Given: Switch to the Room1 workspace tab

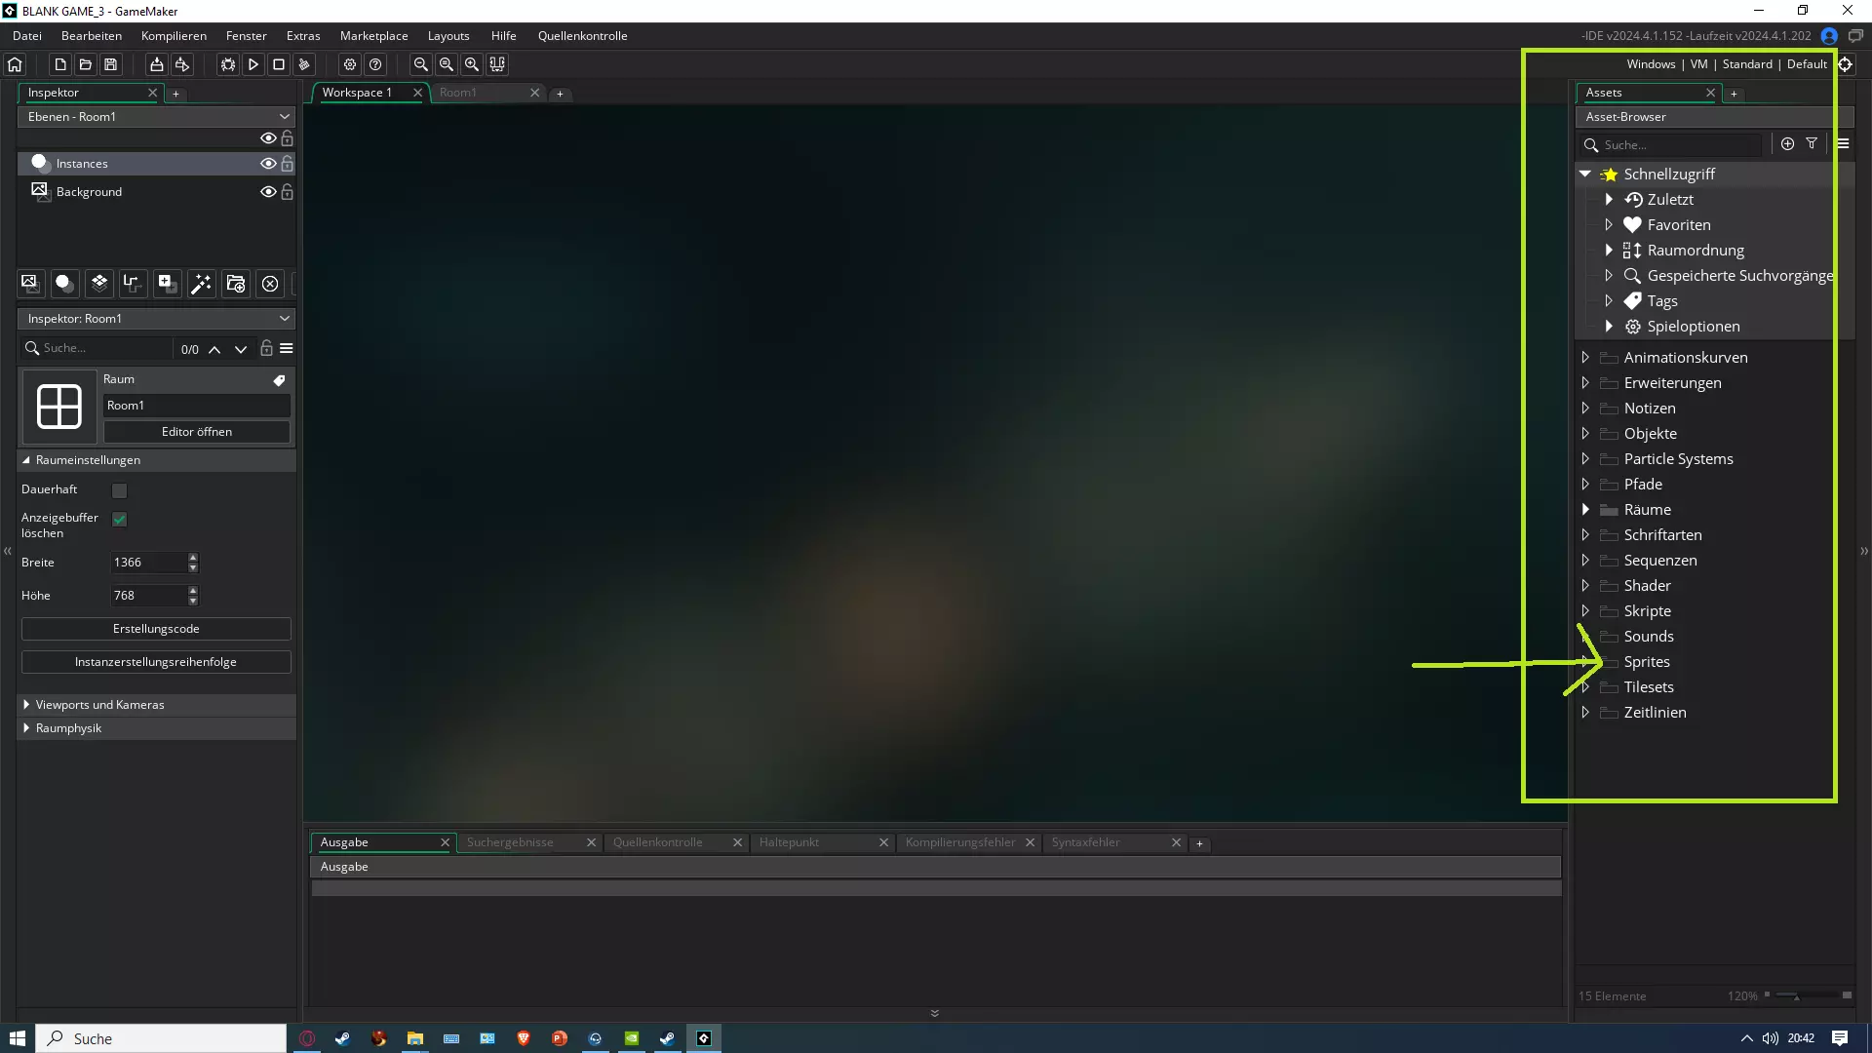Looking at the screenshot, I should click(458, 93).
